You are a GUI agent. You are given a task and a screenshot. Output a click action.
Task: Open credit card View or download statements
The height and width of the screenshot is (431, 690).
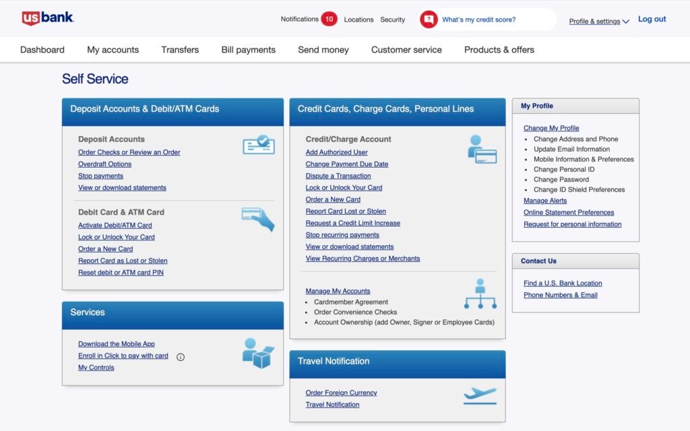(x=350, y=247)
